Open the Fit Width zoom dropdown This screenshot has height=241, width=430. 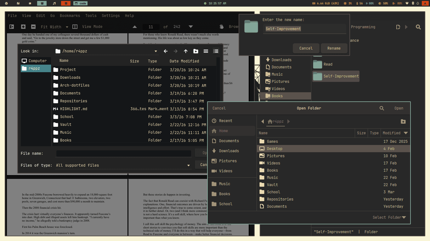54,27
